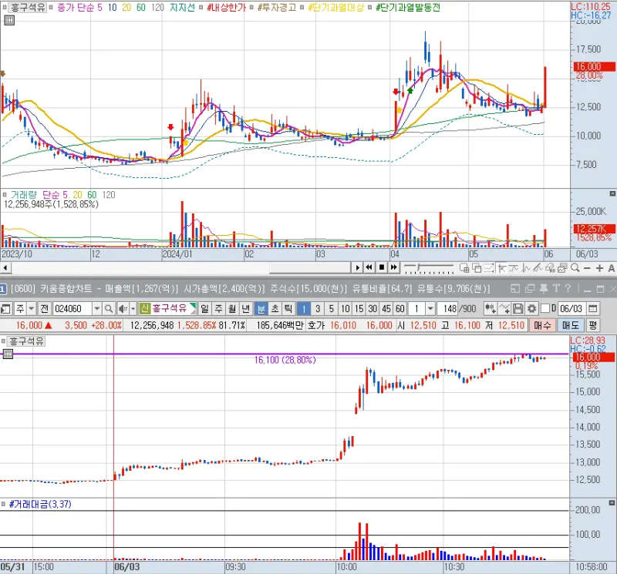Click the 매수 buy button
This screenshot has width=617, height=574.
coord(542,326)
